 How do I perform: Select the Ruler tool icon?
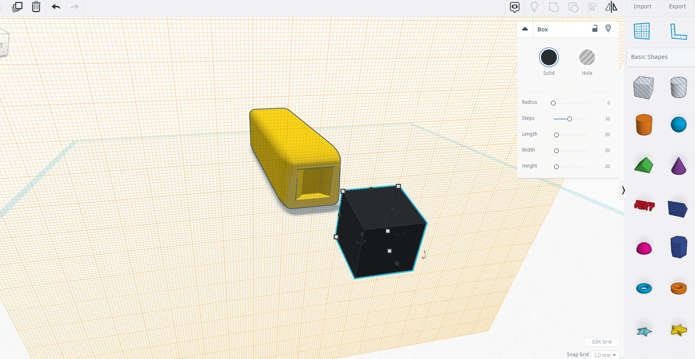pyautogui.click(x=678, y=31)
